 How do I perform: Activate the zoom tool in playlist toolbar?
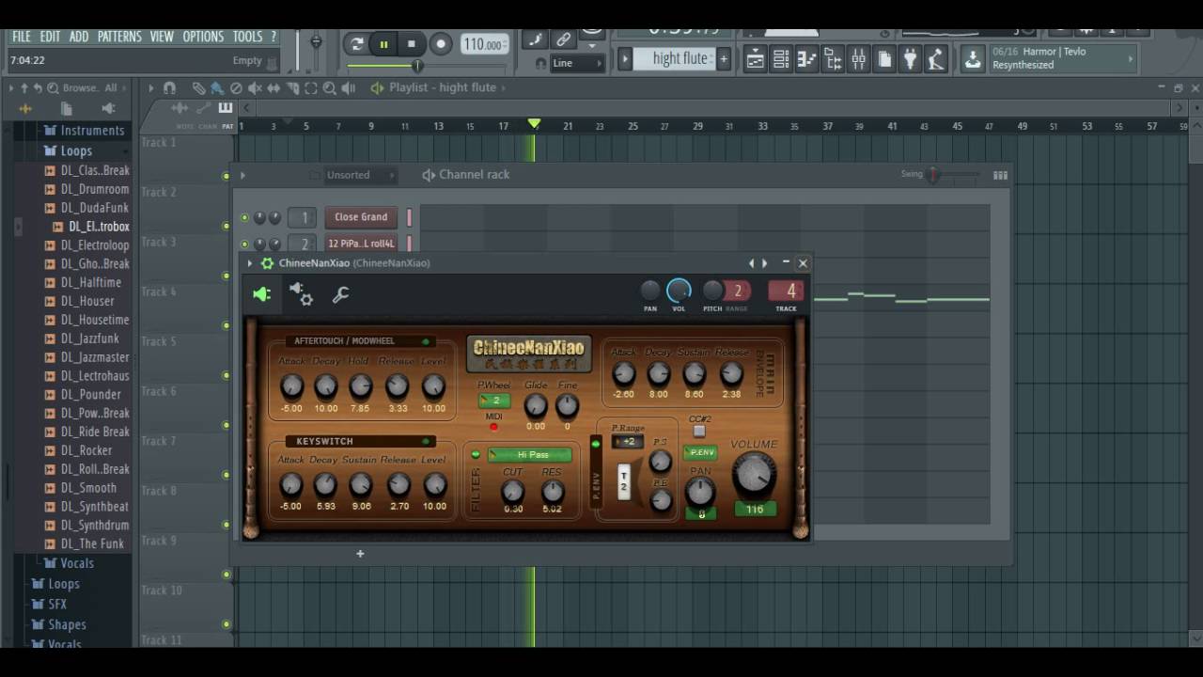coord(330,87)
